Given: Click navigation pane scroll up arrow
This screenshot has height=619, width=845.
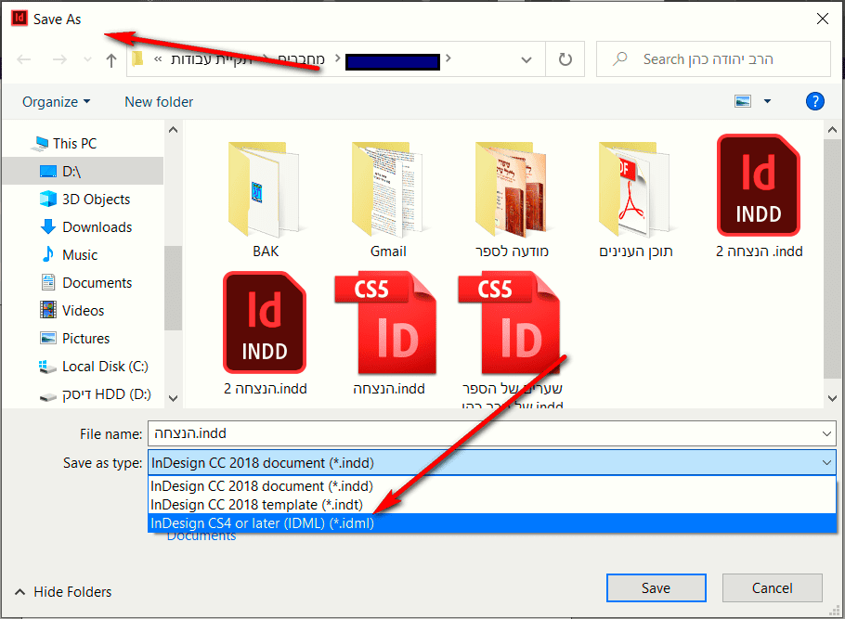Looking at the screenshot, I should coord(173,130).
